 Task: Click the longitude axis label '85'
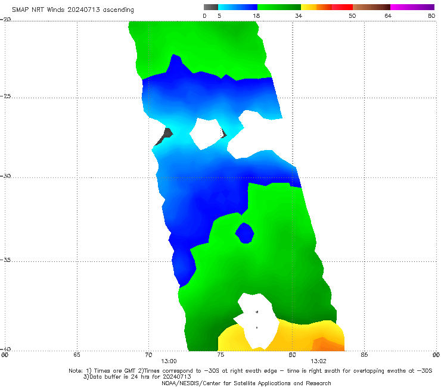coord(364,355)
